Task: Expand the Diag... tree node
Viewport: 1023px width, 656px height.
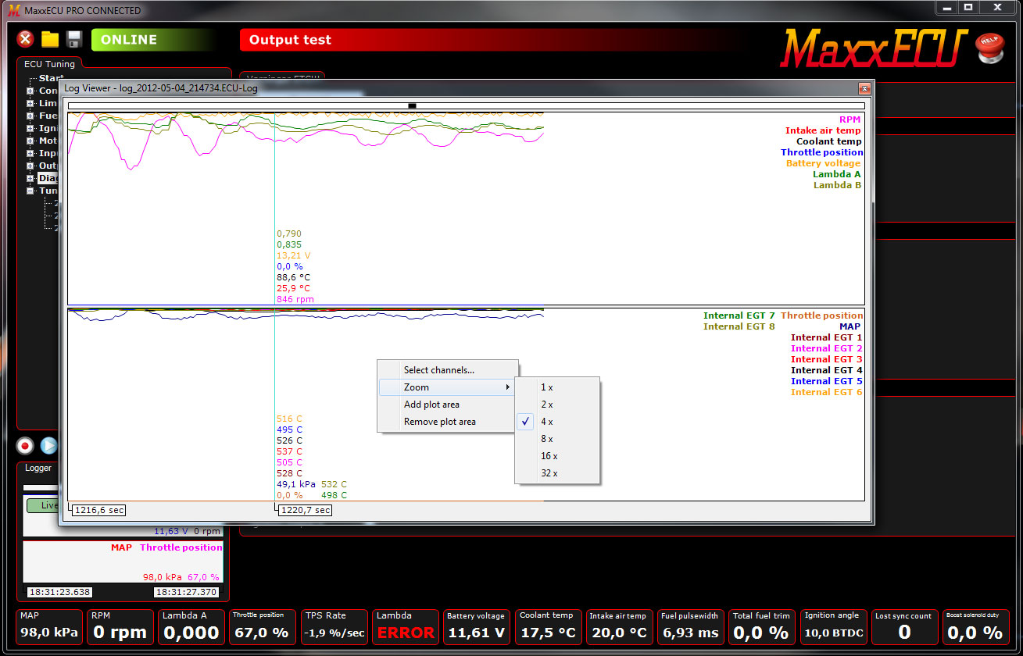Action: (30, 178)
